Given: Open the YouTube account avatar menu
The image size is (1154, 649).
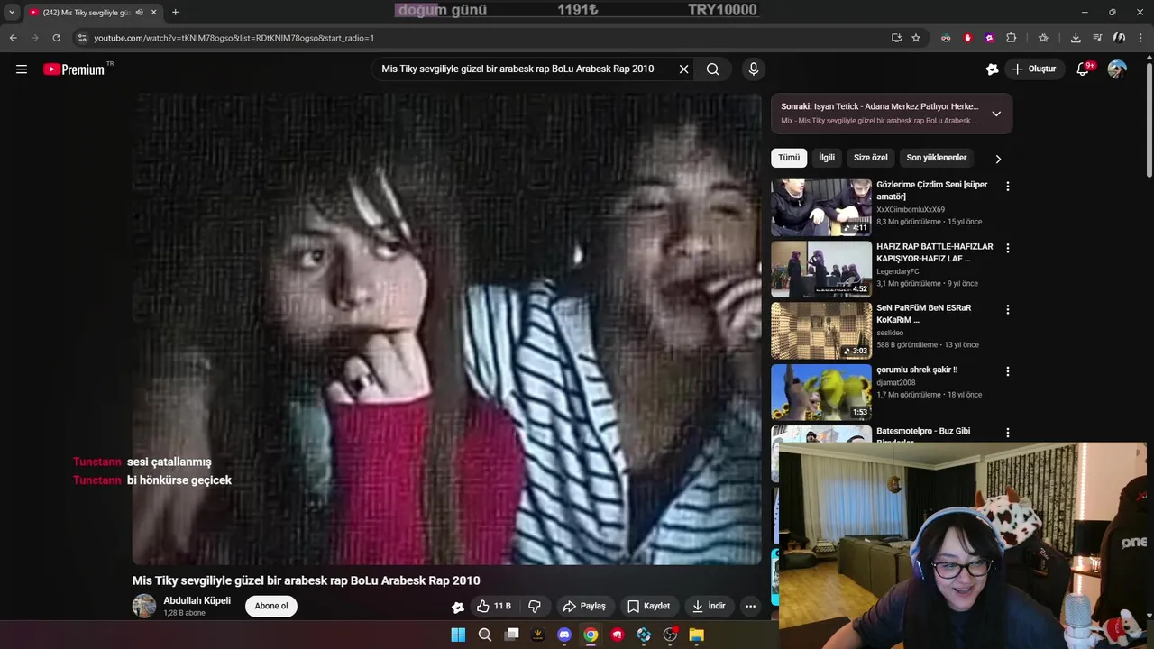Looking at the screenshot, I should pos(1117,69).
